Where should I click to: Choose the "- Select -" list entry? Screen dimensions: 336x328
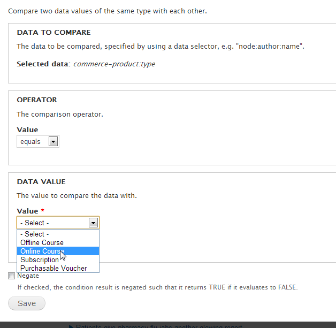35,234
